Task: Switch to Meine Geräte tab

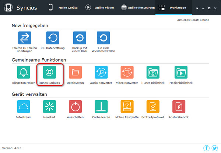Action: pyautogui.click(x=63, y=8)
